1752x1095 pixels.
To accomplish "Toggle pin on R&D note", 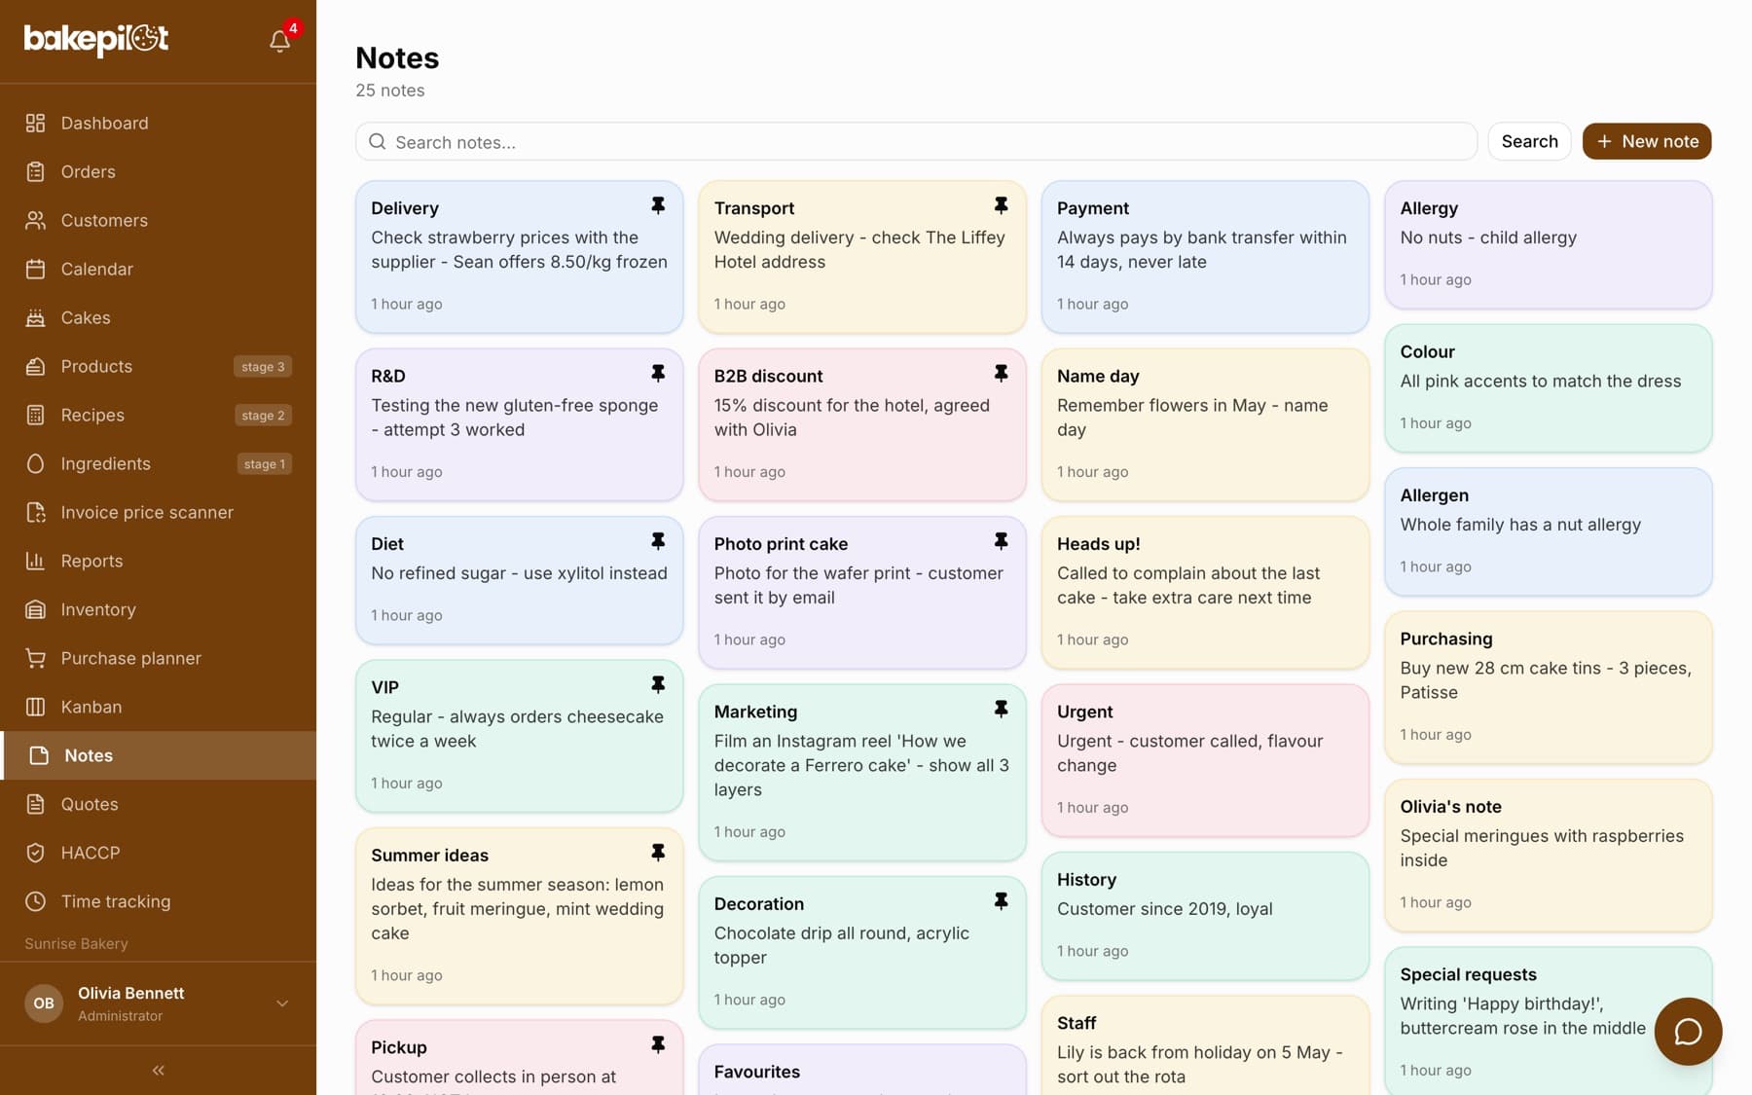I will [658, 373].
